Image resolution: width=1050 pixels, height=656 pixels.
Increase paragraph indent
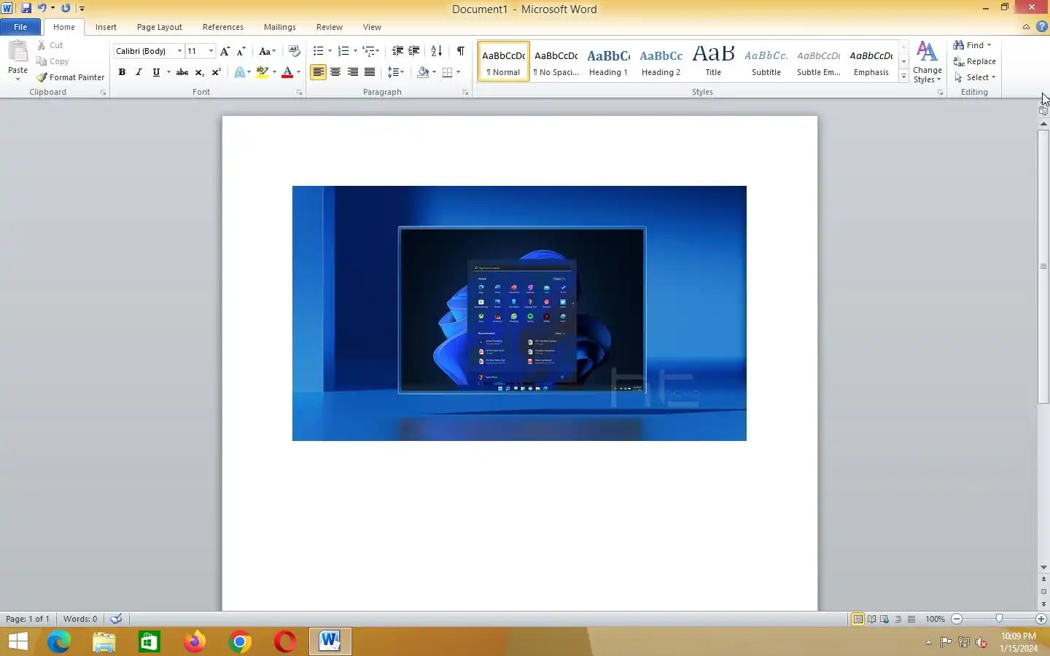point(414,51)
